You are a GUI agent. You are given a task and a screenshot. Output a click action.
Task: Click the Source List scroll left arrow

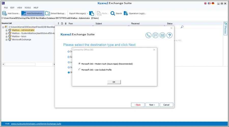tap(3, 64)
